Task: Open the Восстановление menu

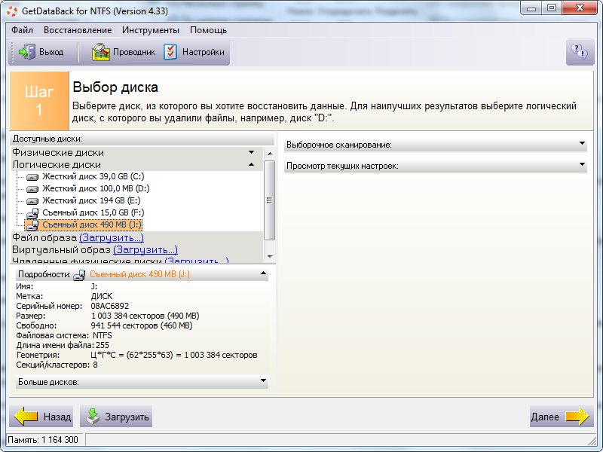Action: 78,30
